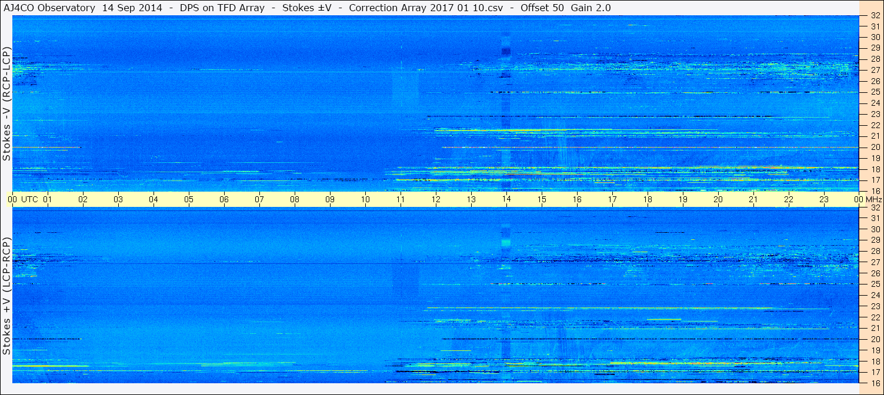This screenshot has height=395, width=884.
Task: Click the 30 frequency label of the Stokes +V panel
Action: 875,229
